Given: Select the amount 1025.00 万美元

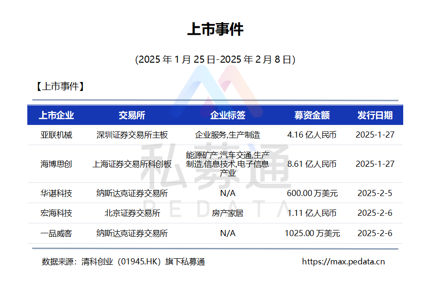Looking at the screenshot, I should click(312, 233).
